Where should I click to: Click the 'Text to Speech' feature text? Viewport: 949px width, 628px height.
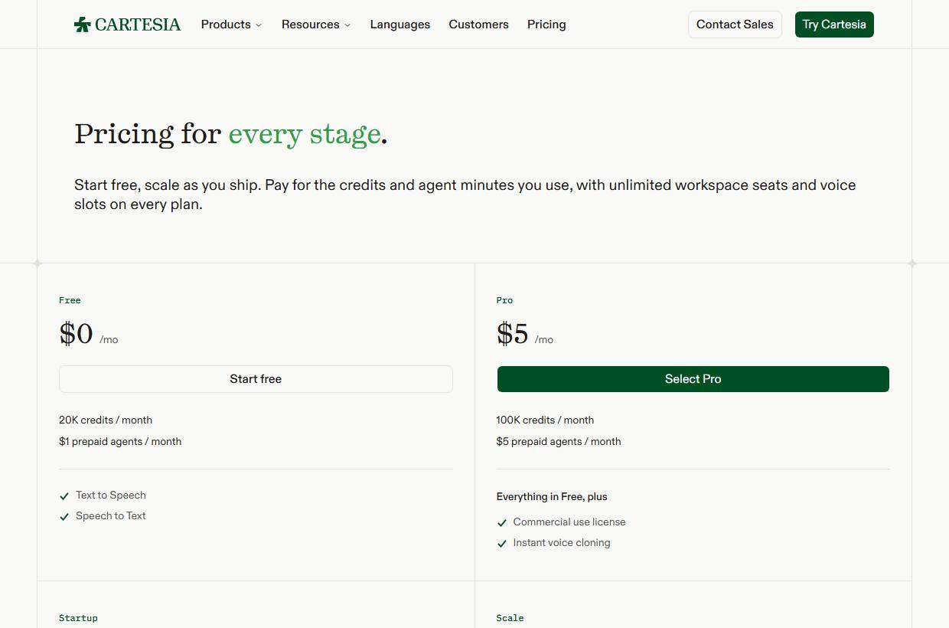coord(111,496)
